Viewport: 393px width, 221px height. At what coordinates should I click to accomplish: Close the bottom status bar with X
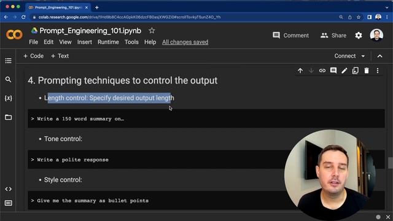(388, 217)
